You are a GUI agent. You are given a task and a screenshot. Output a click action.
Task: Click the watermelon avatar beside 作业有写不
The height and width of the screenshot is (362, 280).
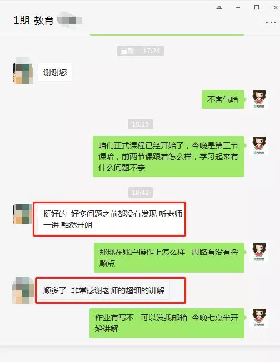(259, 318)
